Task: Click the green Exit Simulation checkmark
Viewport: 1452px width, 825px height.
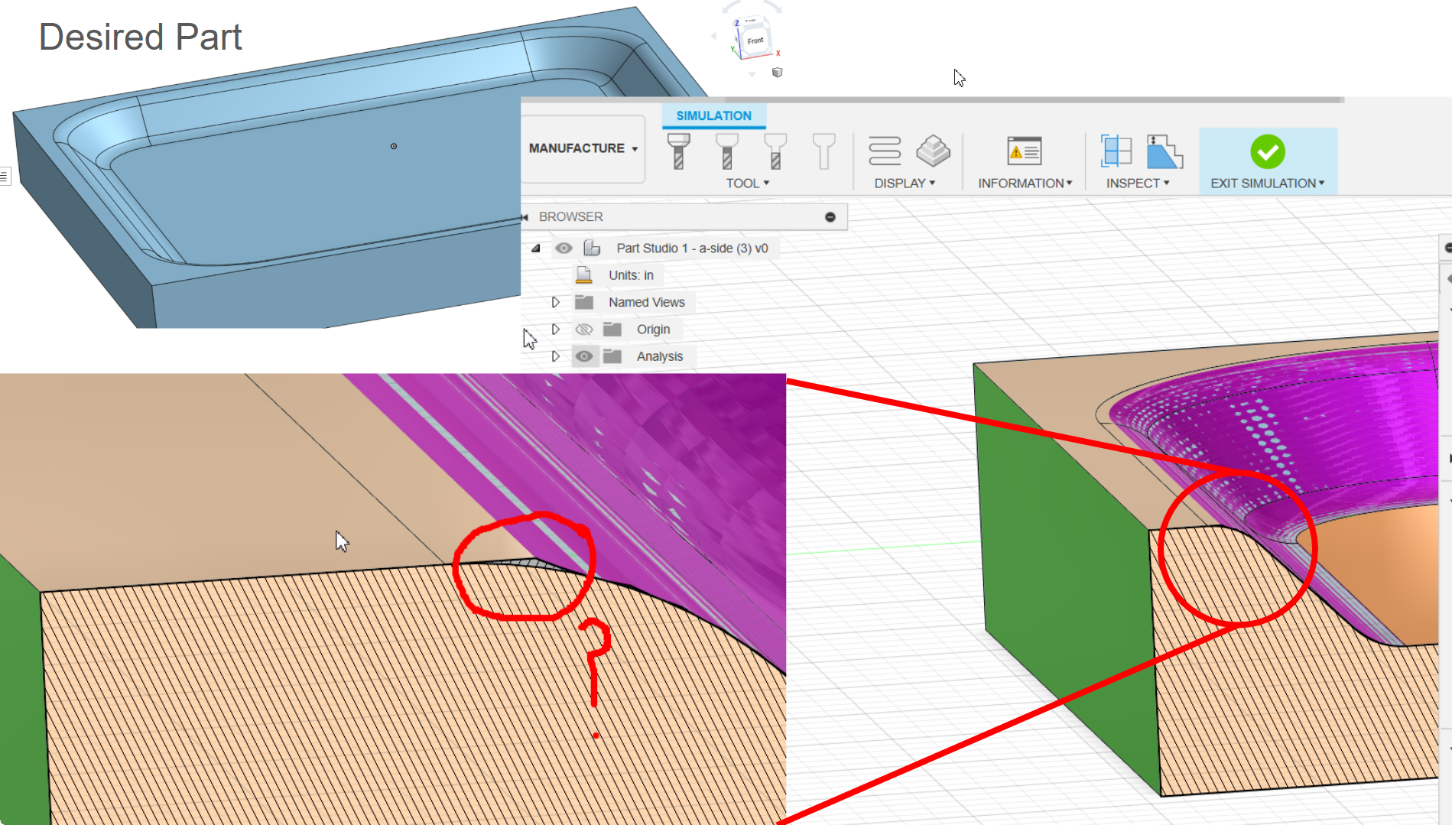Action: coord(1268,151)
